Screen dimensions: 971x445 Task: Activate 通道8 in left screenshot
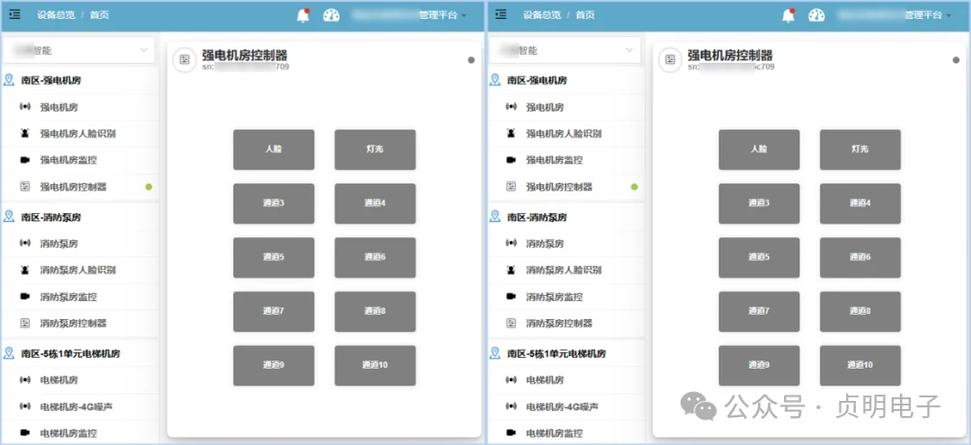click(375, 311)
